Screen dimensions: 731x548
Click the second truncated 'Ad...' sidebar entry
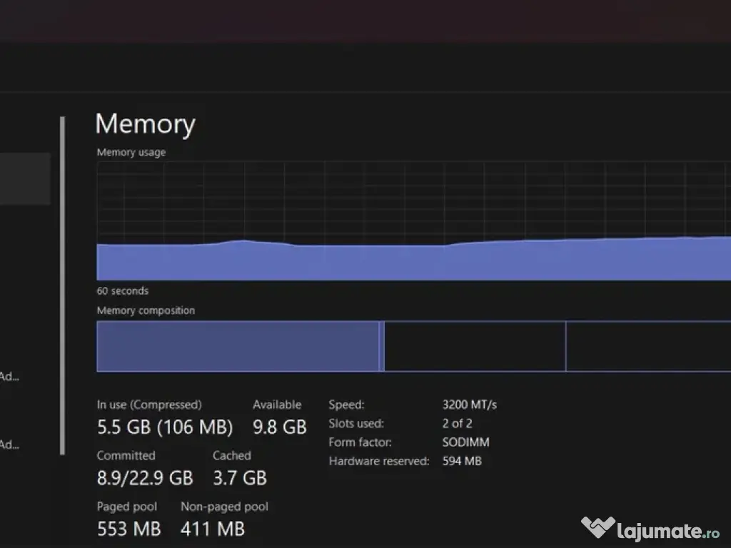(x=9, y=445)
